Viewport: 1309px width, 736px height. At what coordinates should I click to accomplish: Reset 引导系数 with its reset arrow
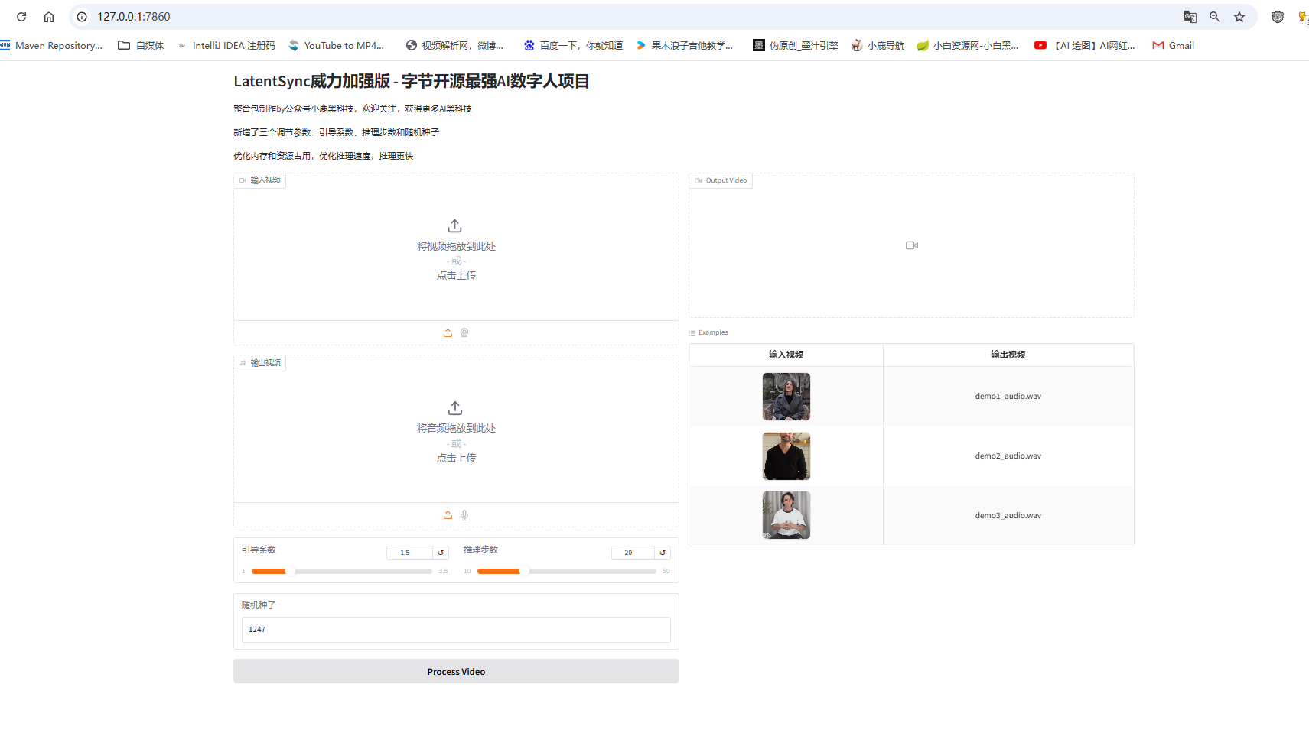pos(441,553)
